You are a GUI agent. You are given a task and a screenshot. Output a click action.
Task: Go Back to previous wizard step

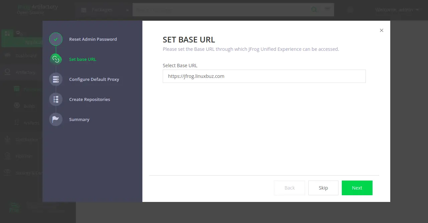coord(289,188)
